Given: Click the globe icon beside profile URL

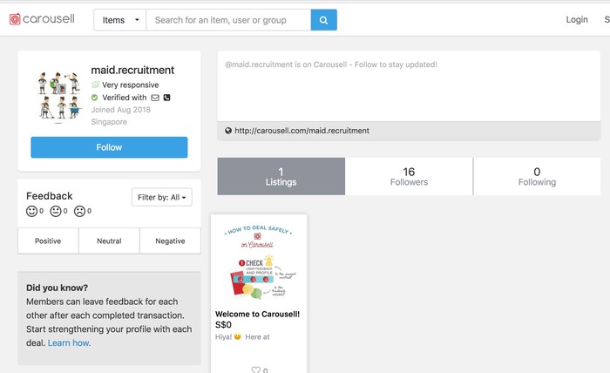Looking at the screenshot, I should (228, 131).
